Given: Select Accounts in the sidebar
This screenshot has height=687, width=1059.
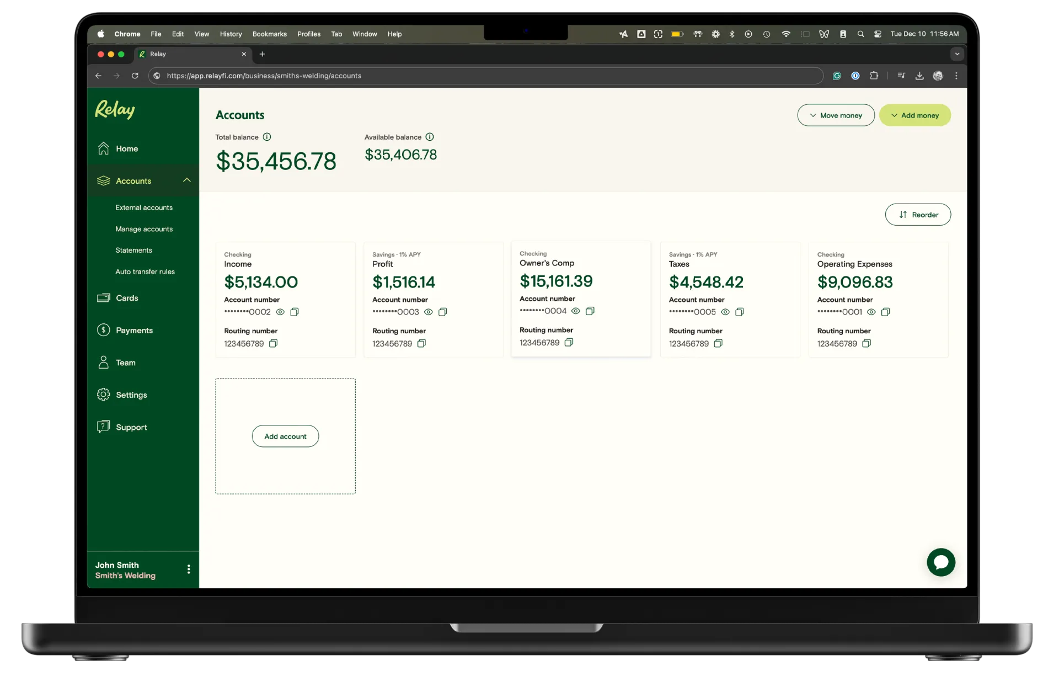Looking at the screenshot, I should [133, 181].
